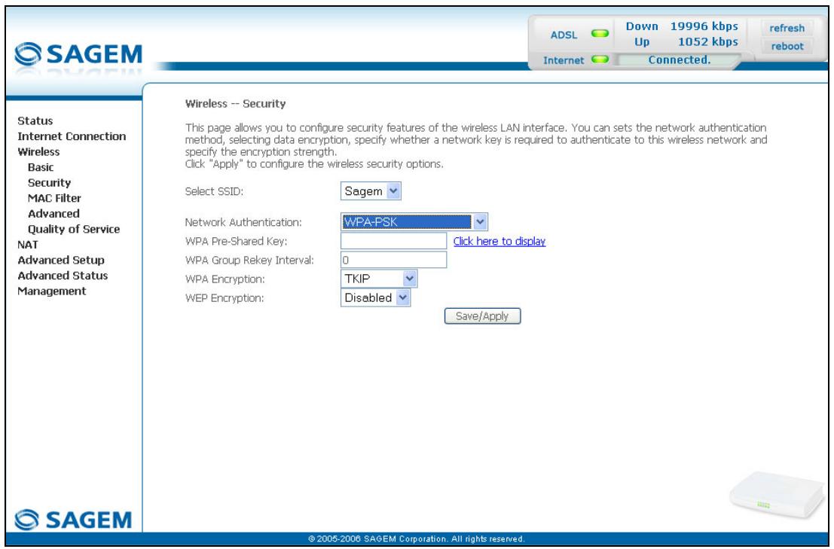Go to Advanced Setup

[x=60, y=260]
